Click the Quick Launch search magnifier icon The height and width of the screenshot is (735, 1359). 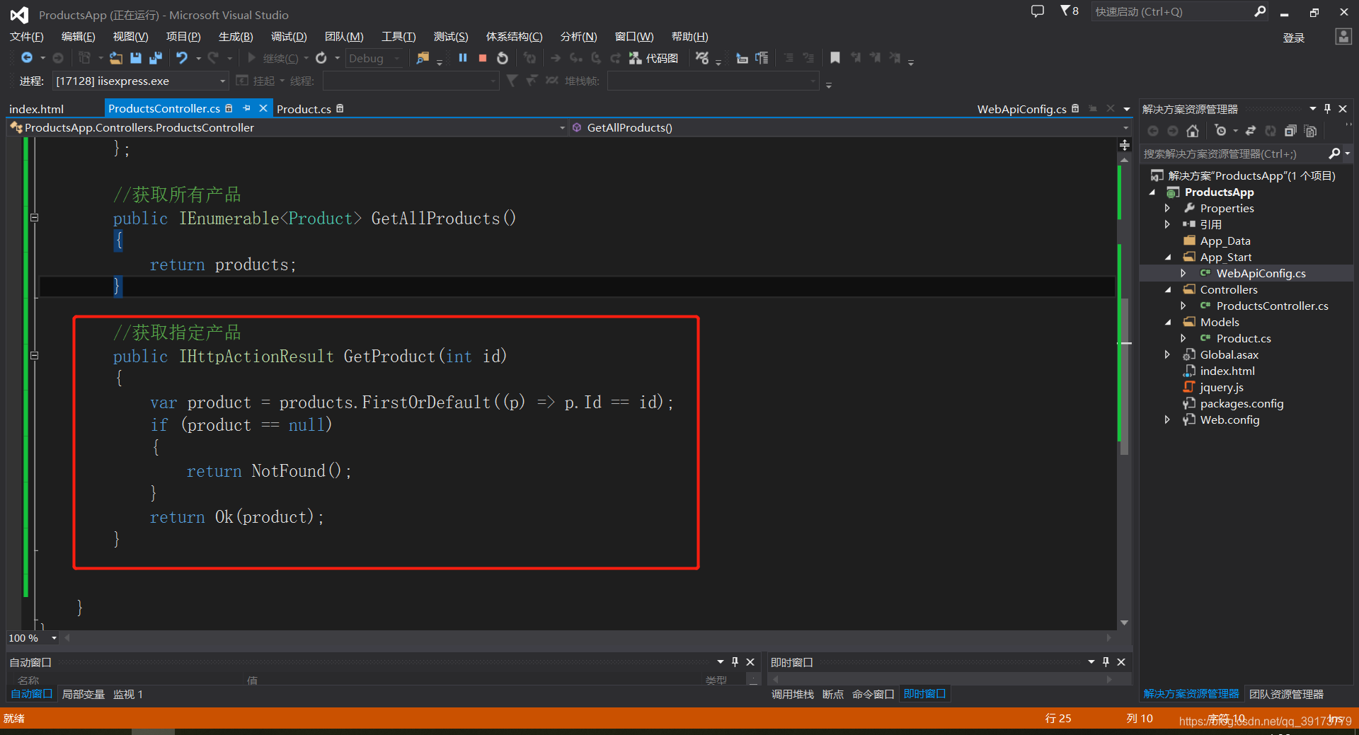coord(1260,11)
